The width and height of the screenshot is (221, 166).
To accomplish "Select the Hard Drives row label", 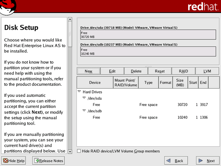I will [x=92, y=92].
